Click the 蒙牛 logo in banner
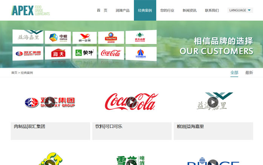 [x=85, y=53]
